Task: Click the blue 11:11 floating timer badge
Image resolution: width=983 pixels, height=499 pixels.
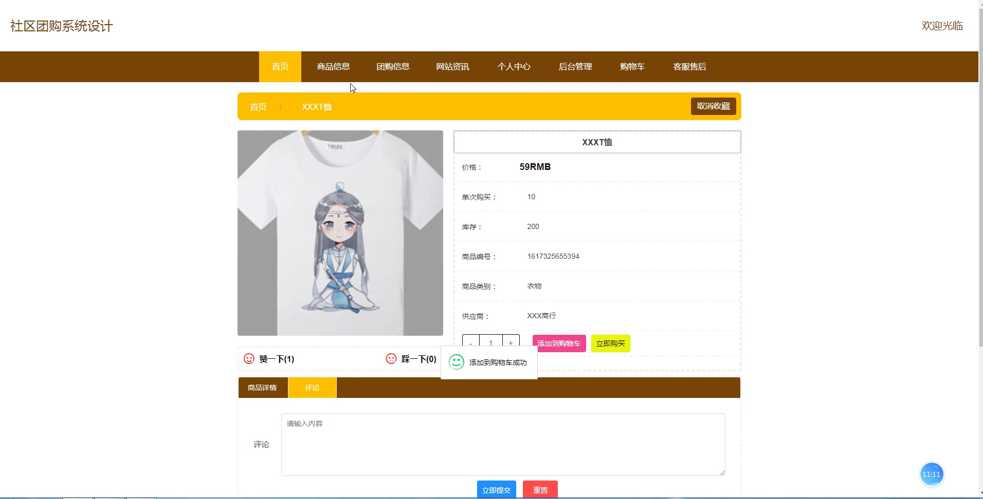Action: point(931,474)
